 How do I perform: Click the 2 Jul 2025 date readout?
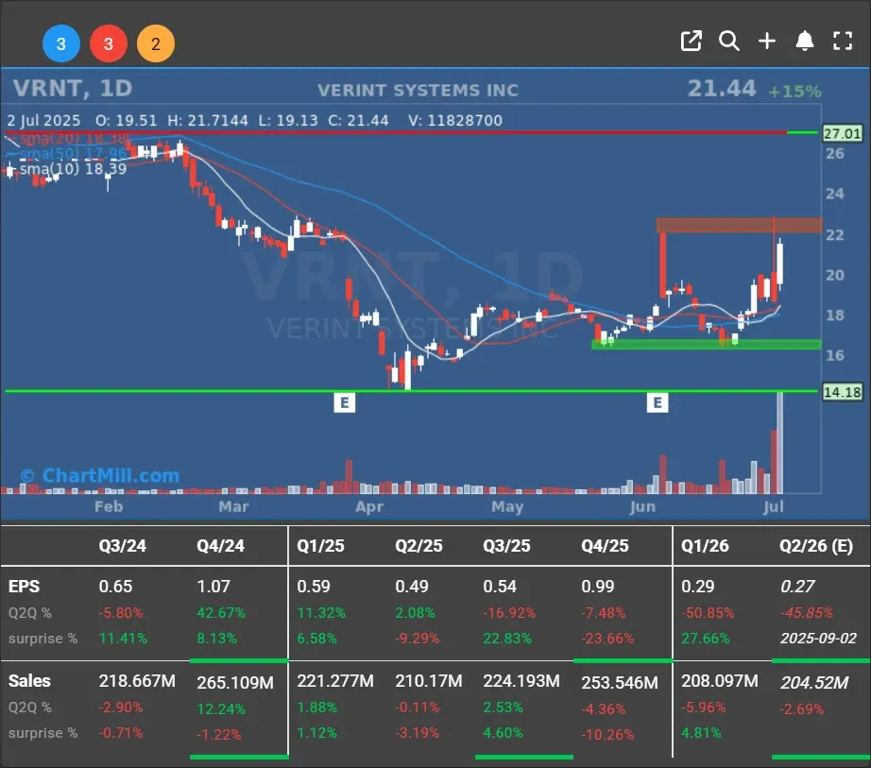(x=43, y=121)
